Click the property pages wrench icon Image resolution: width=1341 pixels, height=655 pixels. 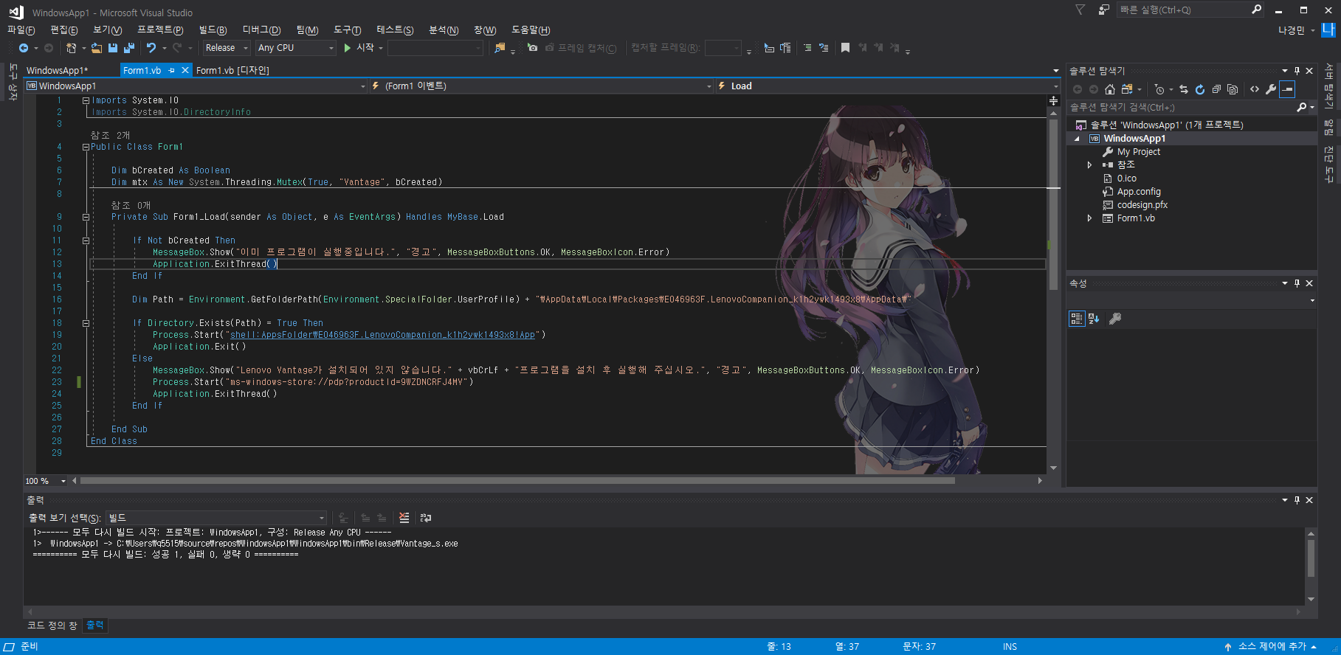tap(1115, 319)
